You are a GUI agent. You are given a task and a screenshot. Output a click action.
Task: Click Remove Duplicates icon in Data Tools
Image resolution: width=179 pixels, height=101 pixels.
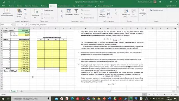[x=109, y=14]
